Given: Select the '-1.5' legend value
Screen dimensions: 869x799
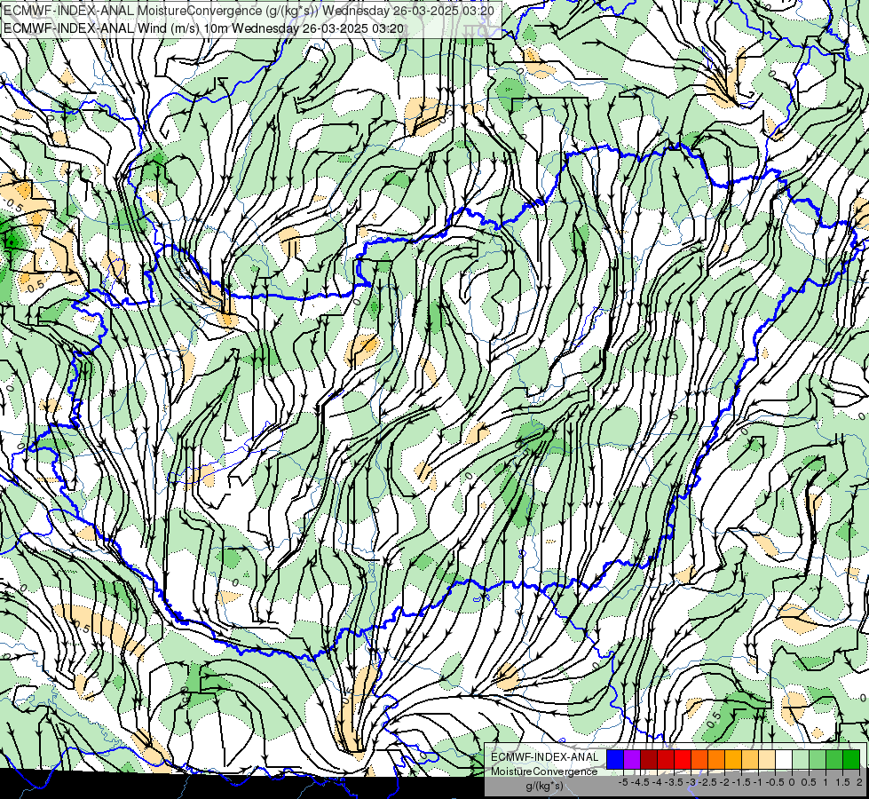Looking at the screenshot, I should [x=741, y=782].
